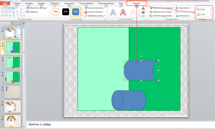215x129 pixels.
Task: Apply the red outlined WordArt A style
Action: pos(123,12)
